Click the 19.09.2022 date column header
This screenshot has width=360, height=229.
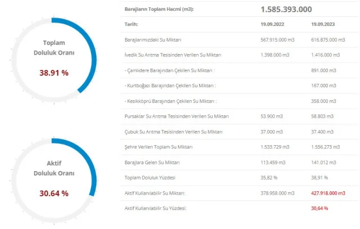click(x=272, y=24)
